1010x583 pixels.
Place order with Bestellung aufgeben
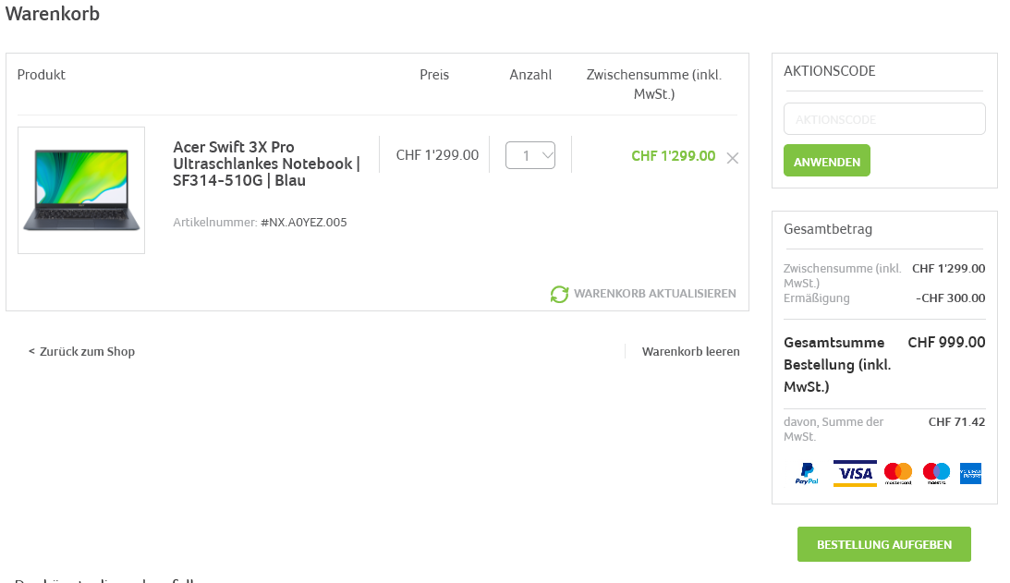(884, 544)
